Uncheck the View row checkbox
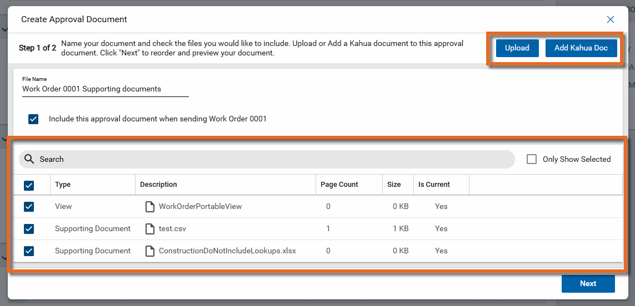This screenshot has height=306, width=635. pyautogui.click(x=29, y=207)
